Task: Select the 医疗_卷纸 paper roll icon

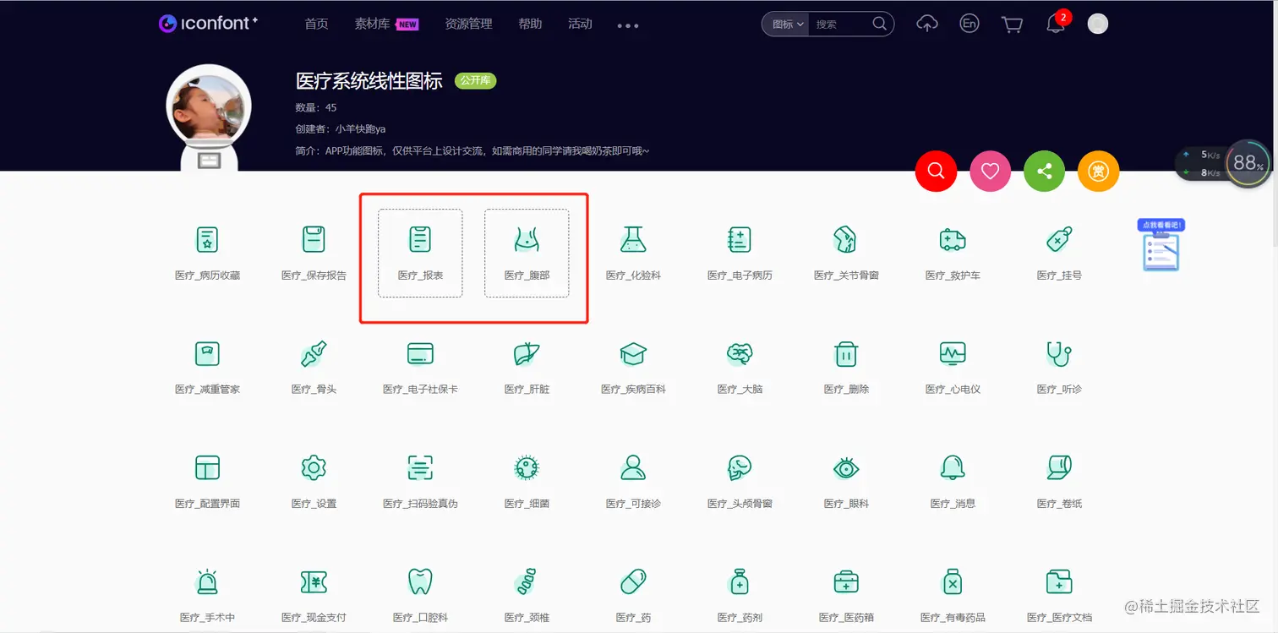Action: point(1059,468)
